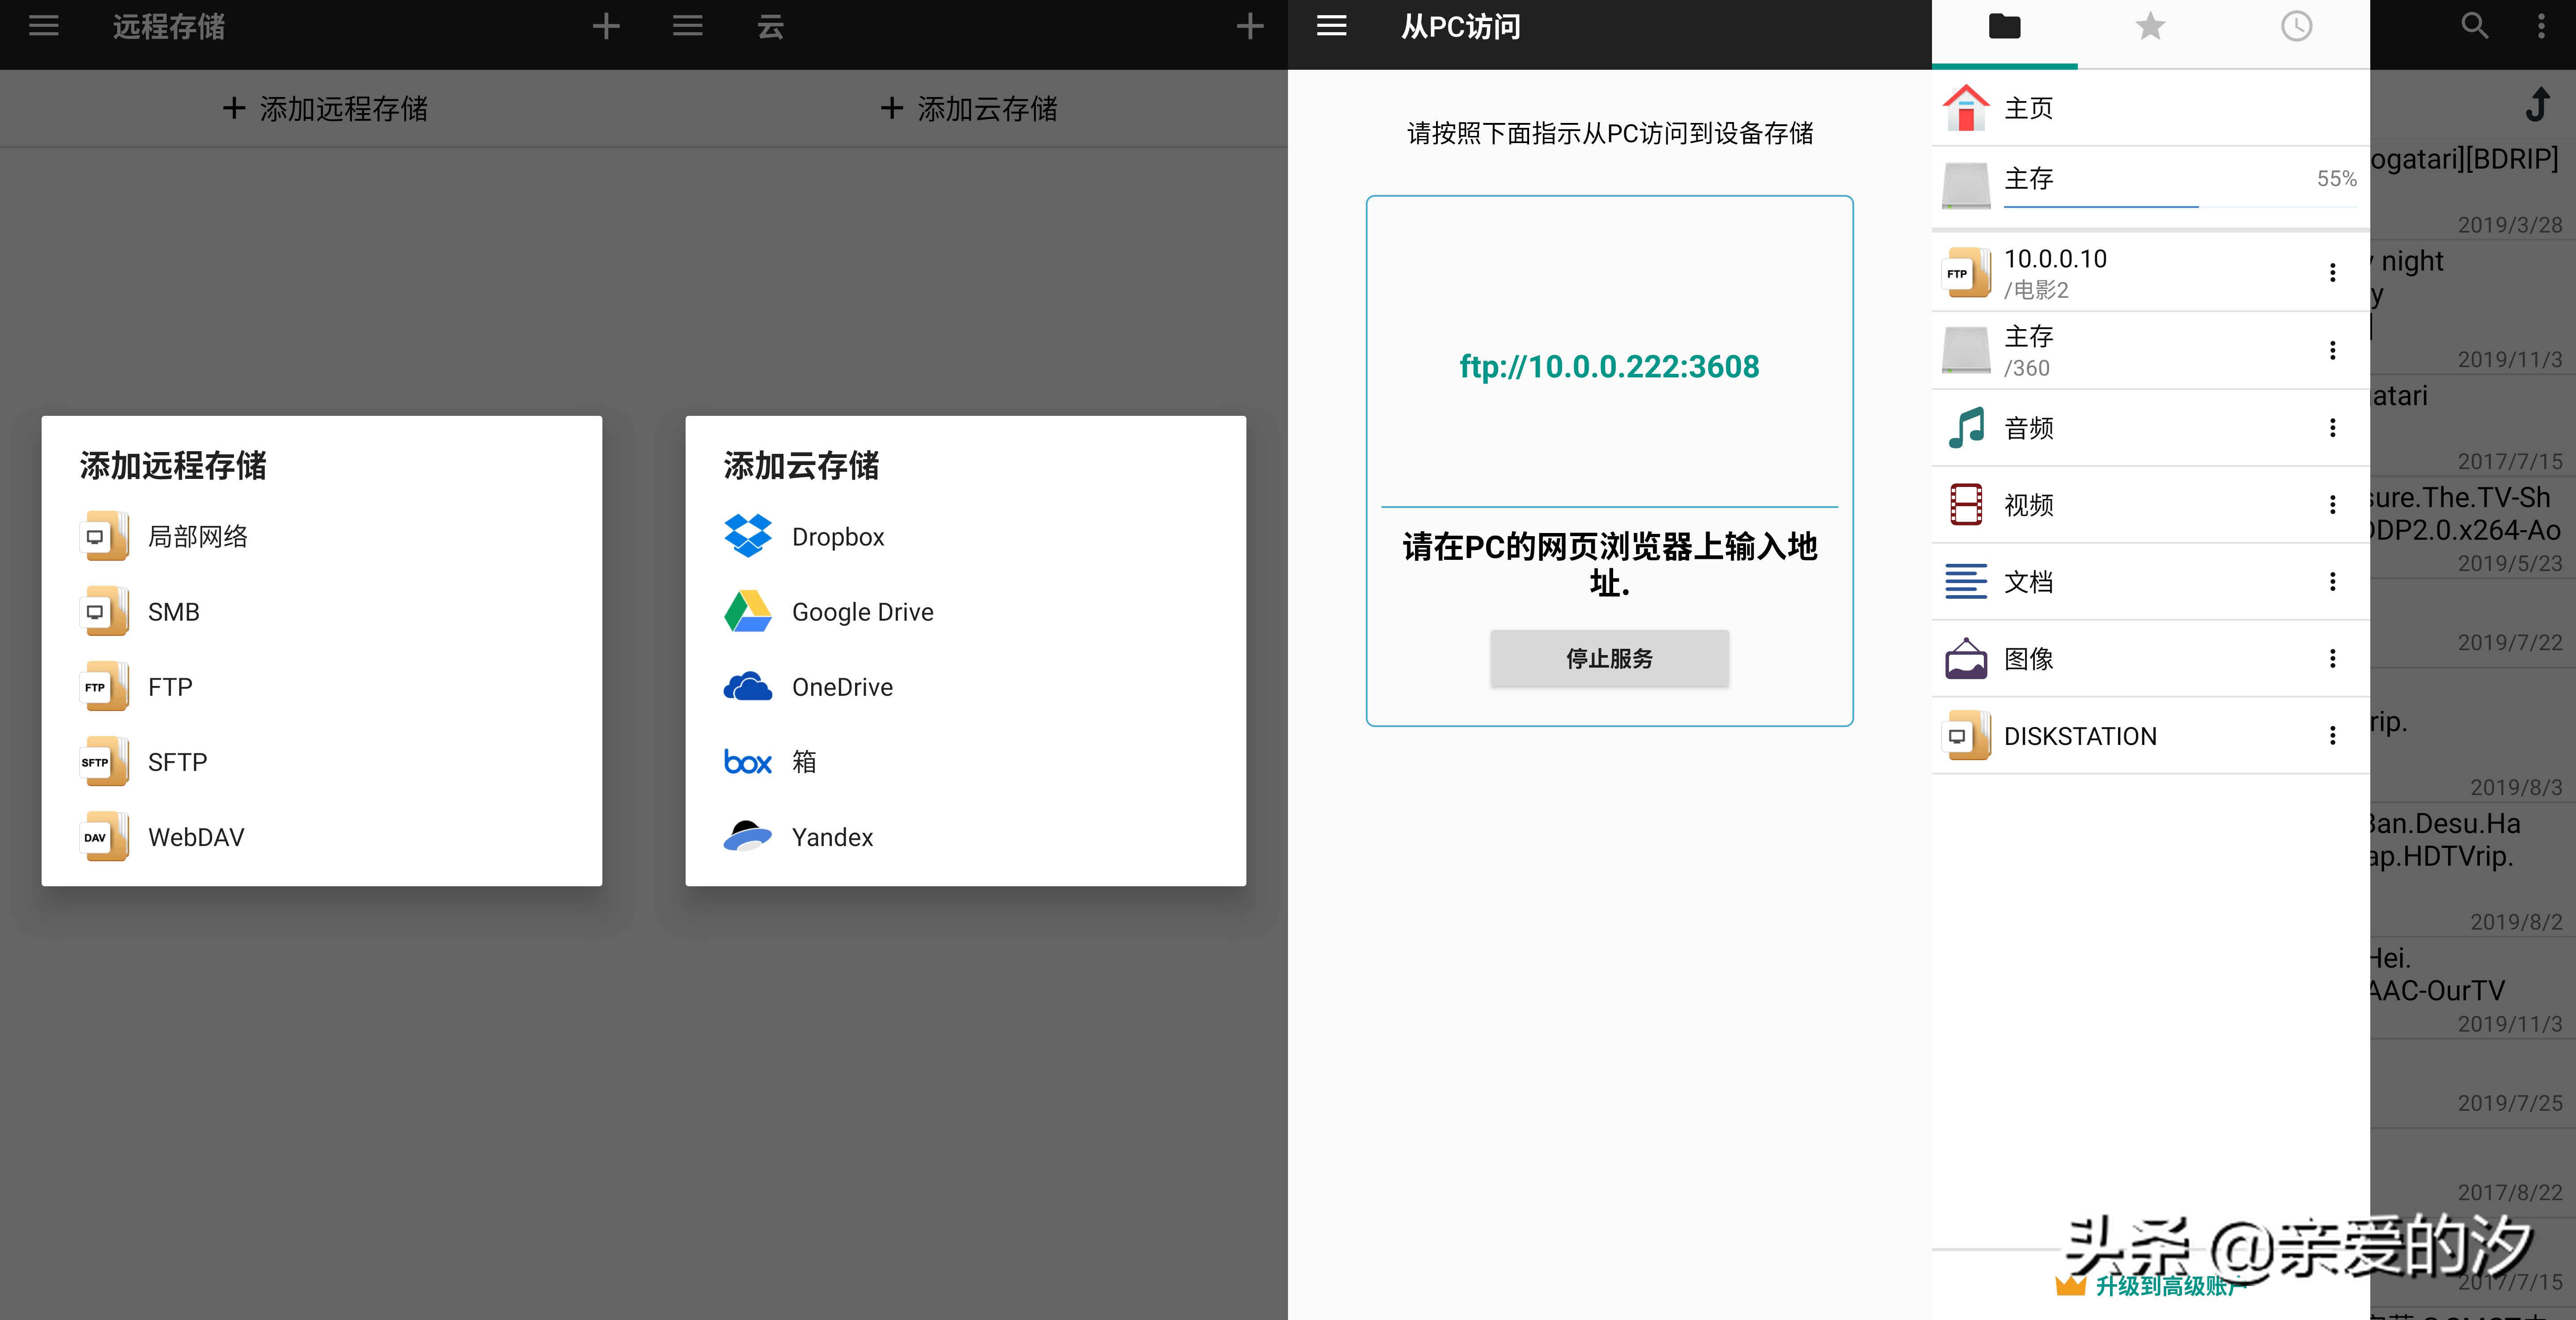Click the ftp://10.0.0.222:3608 address link
The width and height of the screenshot is (2576, 1320).
[1609, 366]
